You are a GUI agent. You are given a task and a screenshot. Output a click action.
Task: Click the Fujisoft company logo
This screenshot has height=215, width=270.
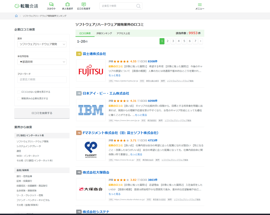(x=91, y=150)
